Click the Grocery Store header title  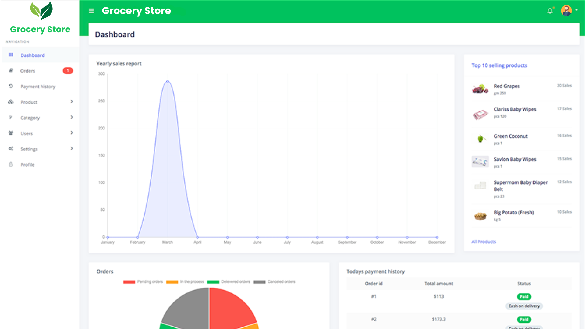[x=136, y=11]
